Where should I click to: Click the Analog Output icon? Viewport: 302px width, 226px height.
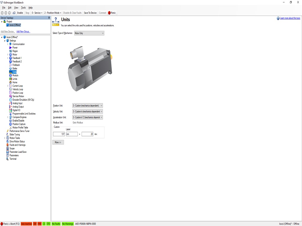point(11,107)
